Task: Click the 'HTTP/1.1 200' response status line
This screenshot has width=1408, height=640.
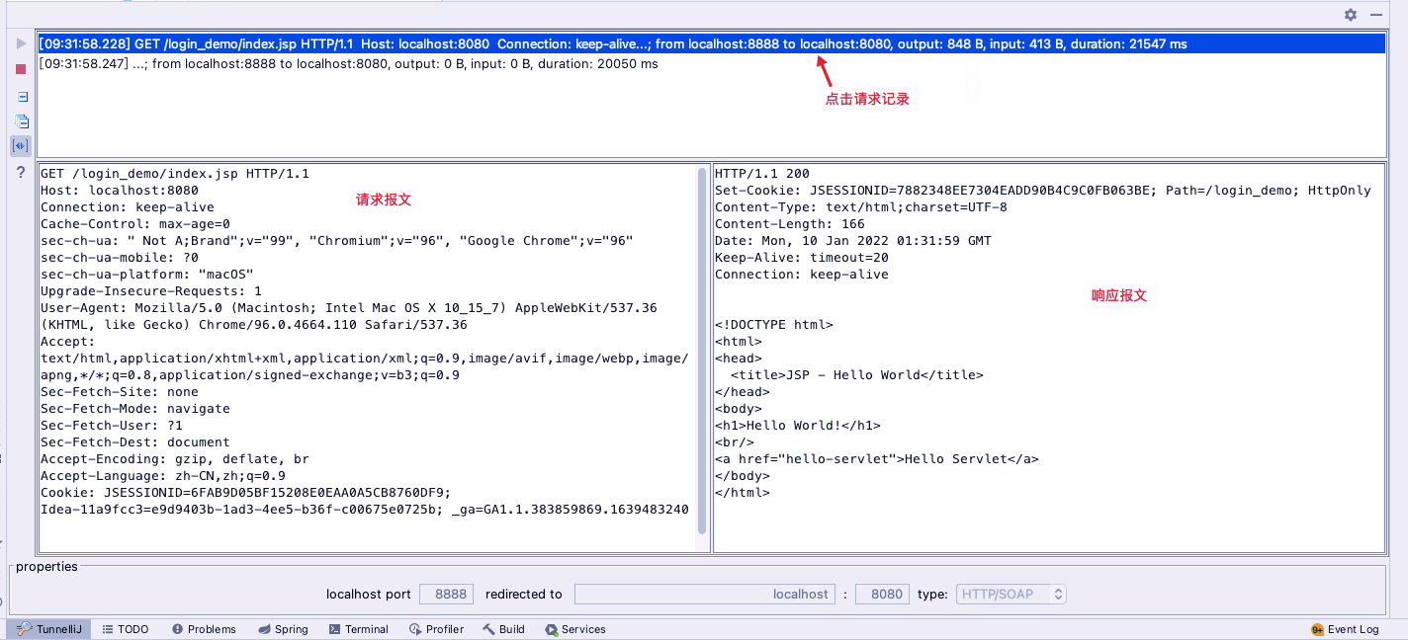Action: [x=762, y=174]
